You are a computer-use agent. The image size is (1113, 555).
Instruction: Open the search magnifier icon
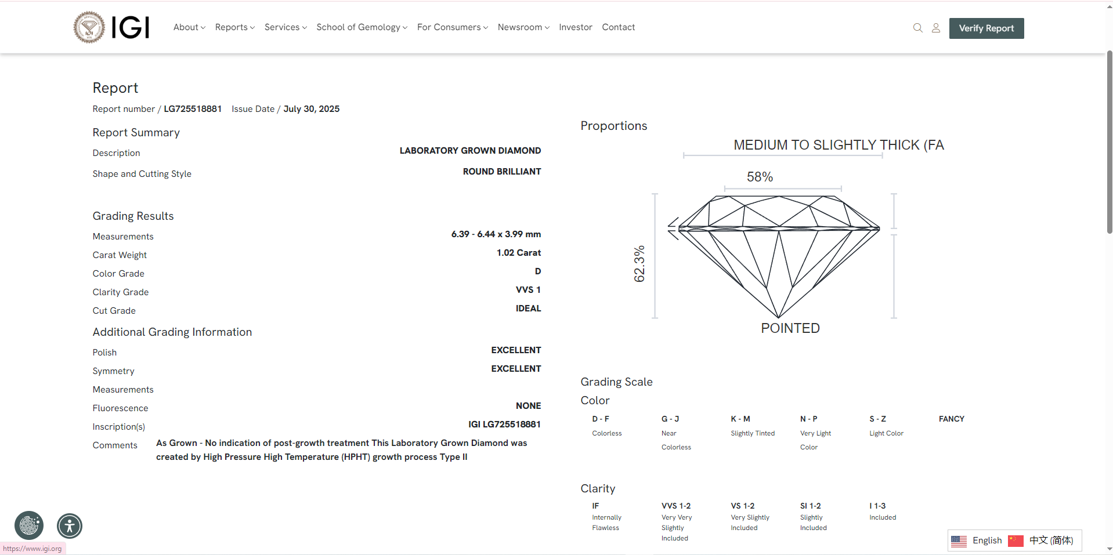917,28
